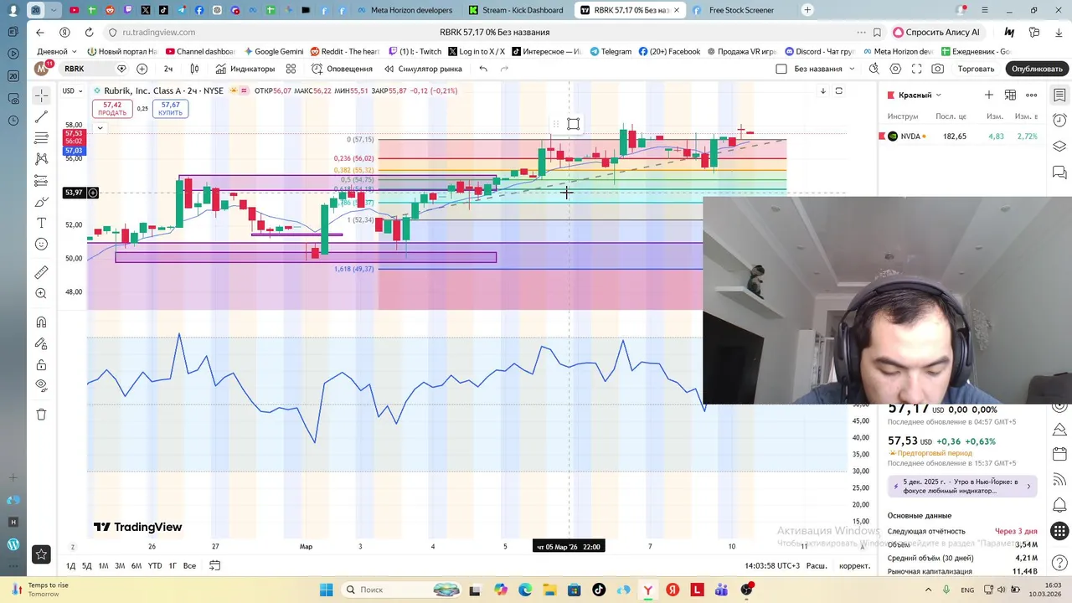The image size is (1072, 603).
Task: Select the 6М date range
Action: [x=136, y=565]
